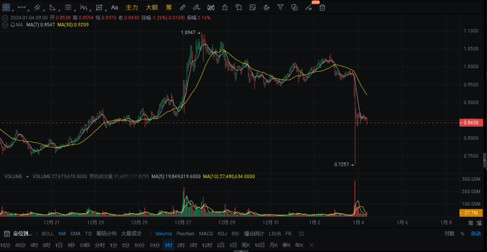Click the sync drawings icon

click(x=294, y=7)
